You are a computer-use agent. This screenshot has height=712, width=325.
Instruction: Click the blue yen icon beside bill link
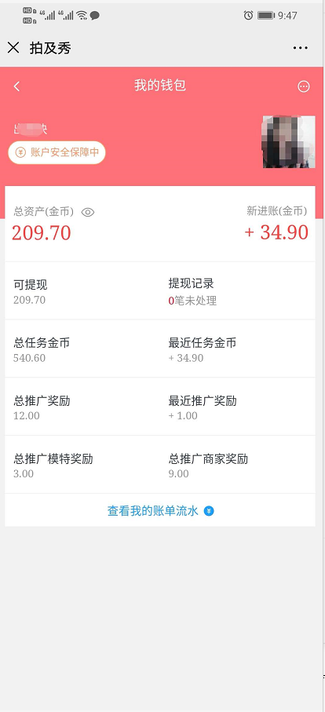coord(209,511)
